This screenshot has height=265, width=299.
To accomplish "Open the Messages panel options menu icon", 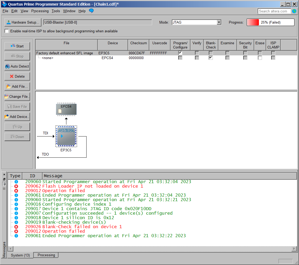I will 4,189.
